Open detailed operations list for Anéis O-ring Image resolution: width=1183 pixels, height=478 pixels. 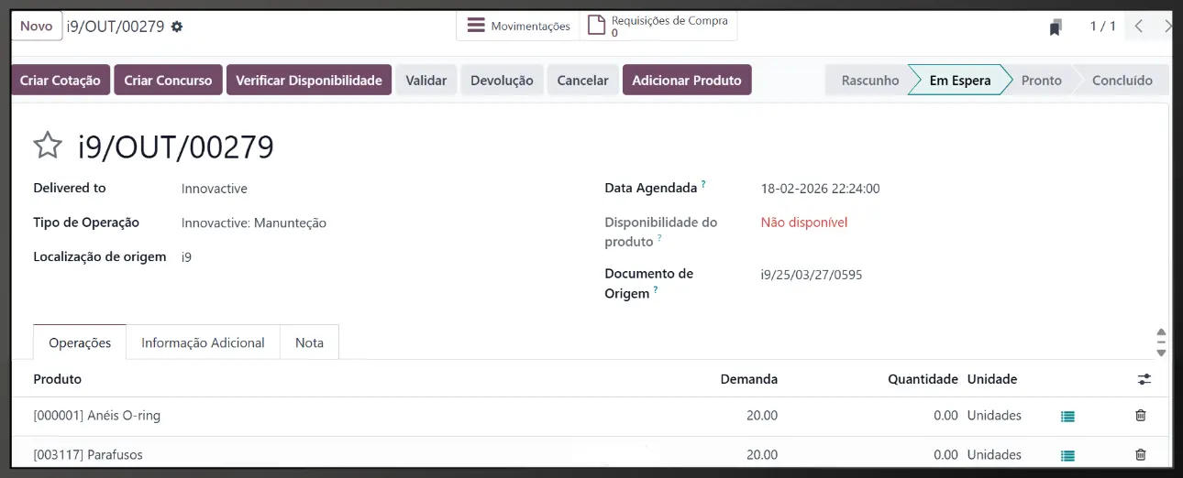tap(1067, 416)
